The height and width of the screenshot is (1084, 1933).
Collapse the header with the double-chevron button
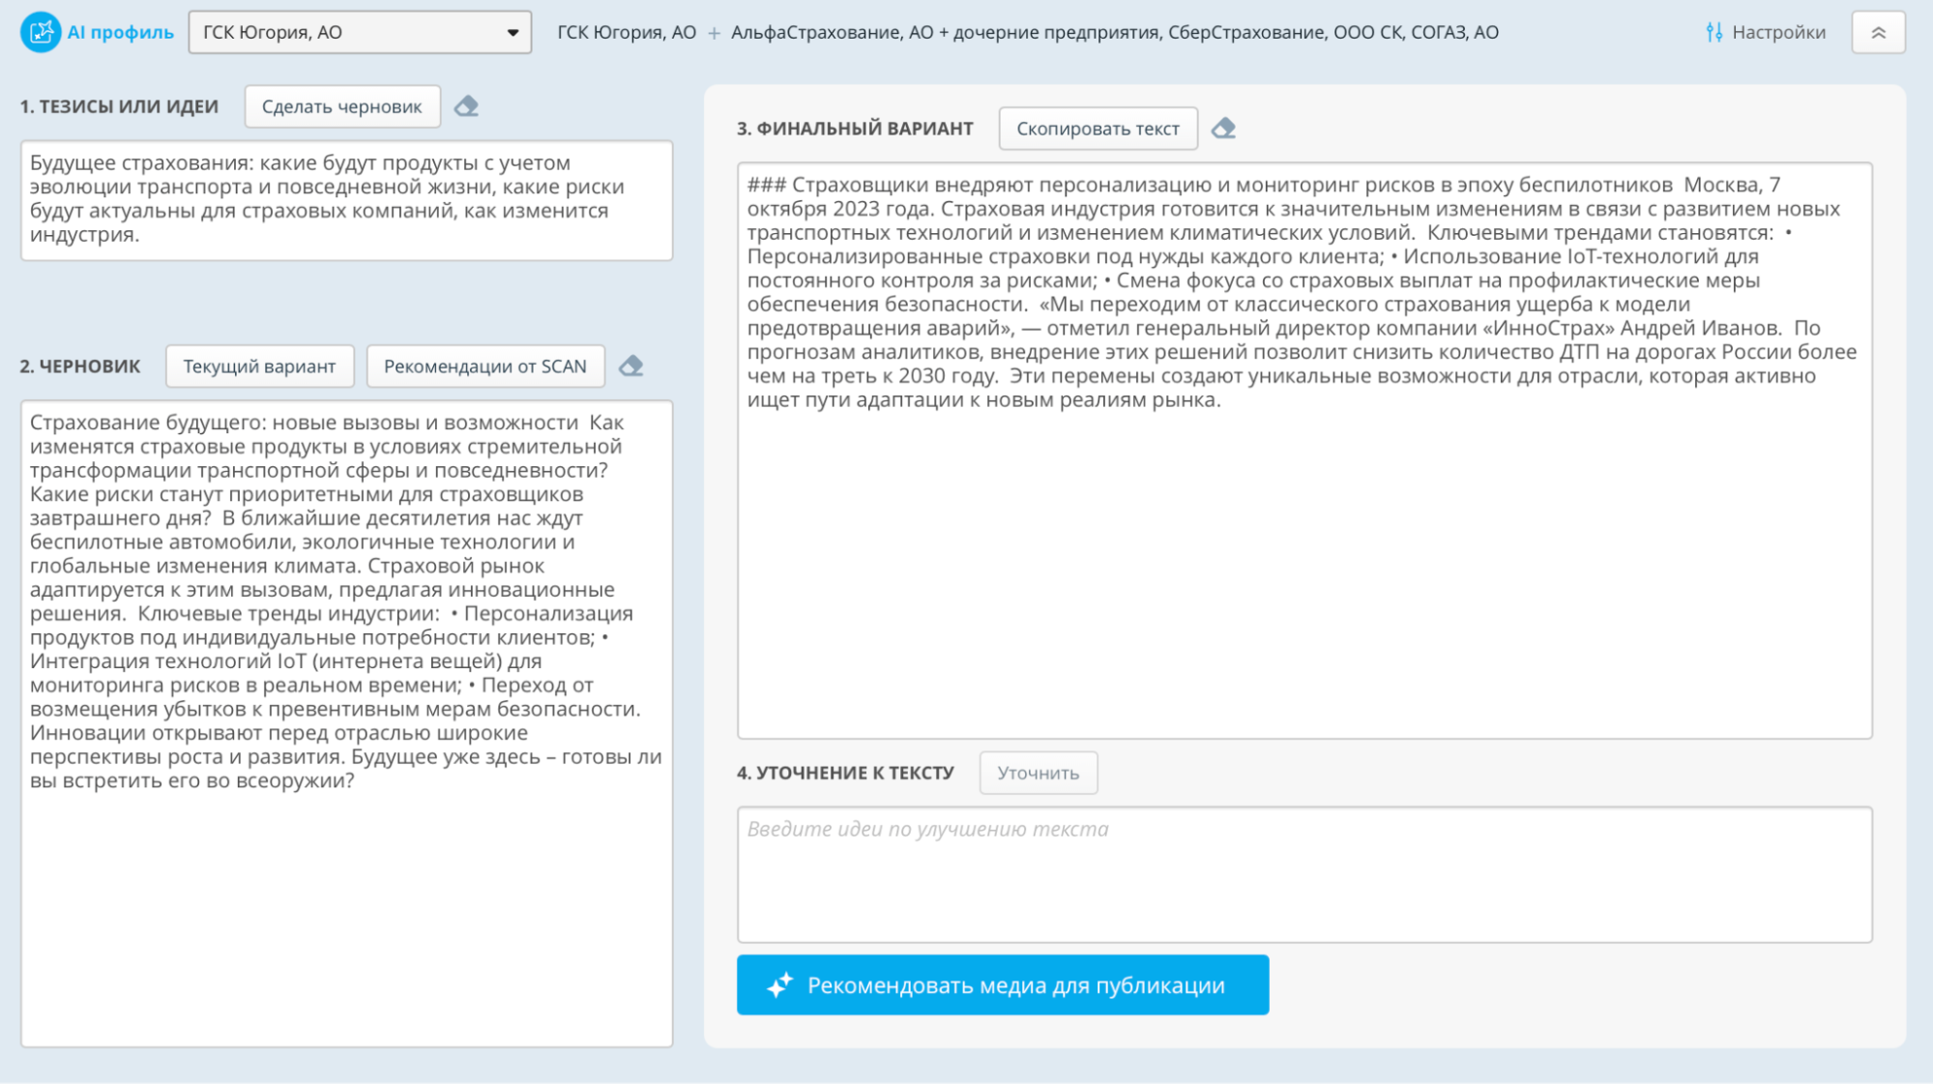tap(1880, 30)
